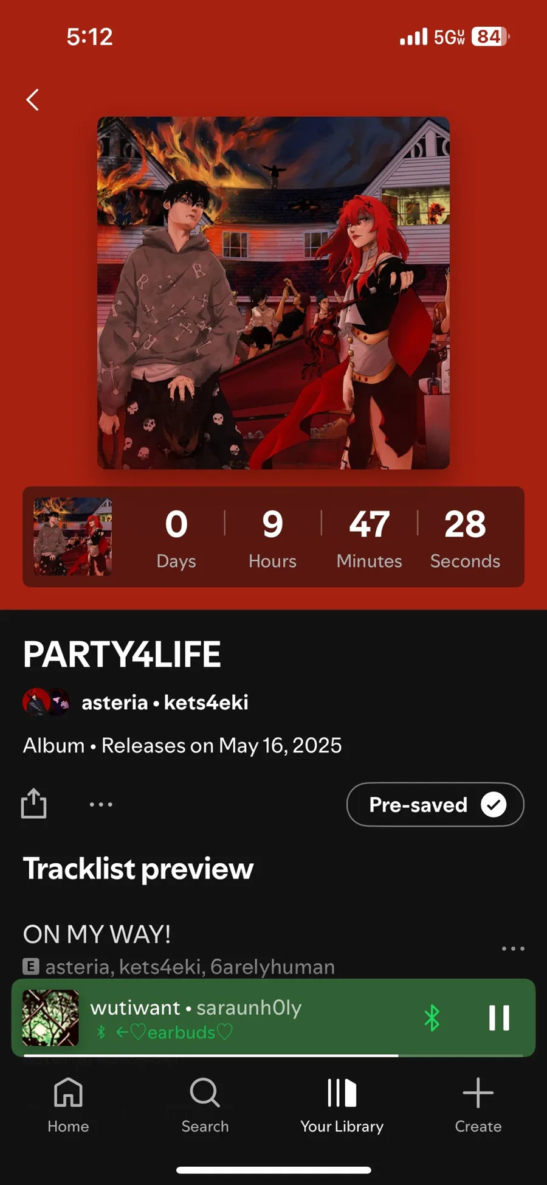The height and width of the screenshot is (1185, 547).
Task: Tap the Create plus icon
Action: [x=478, y=1105]
